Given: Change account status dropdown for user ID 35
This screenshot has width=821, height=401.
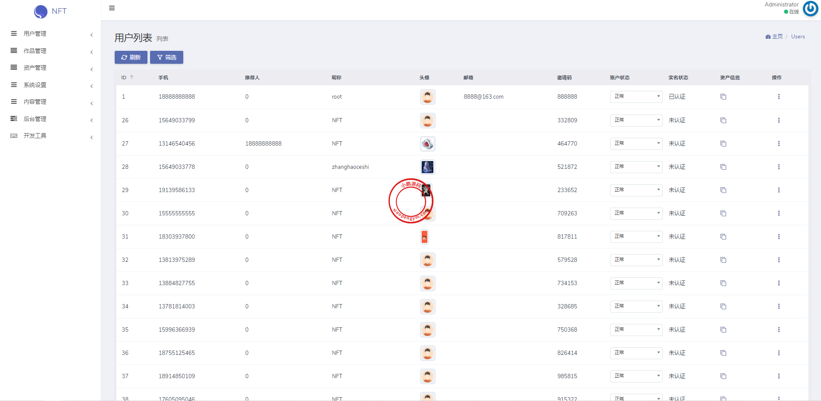Looking at the screenshot, I should coord(636,330).
